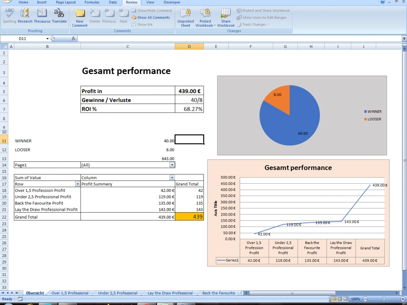This screenshot has width=407, height=305.
Task: Open the Research tool
Action: coord(25,16)
